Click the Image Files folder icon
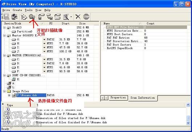The width and height of the screenshot is (192, 132). 9,91
